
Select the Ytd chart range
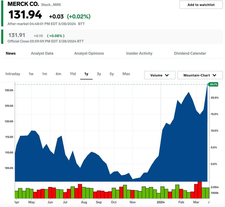tap(73, 74)
